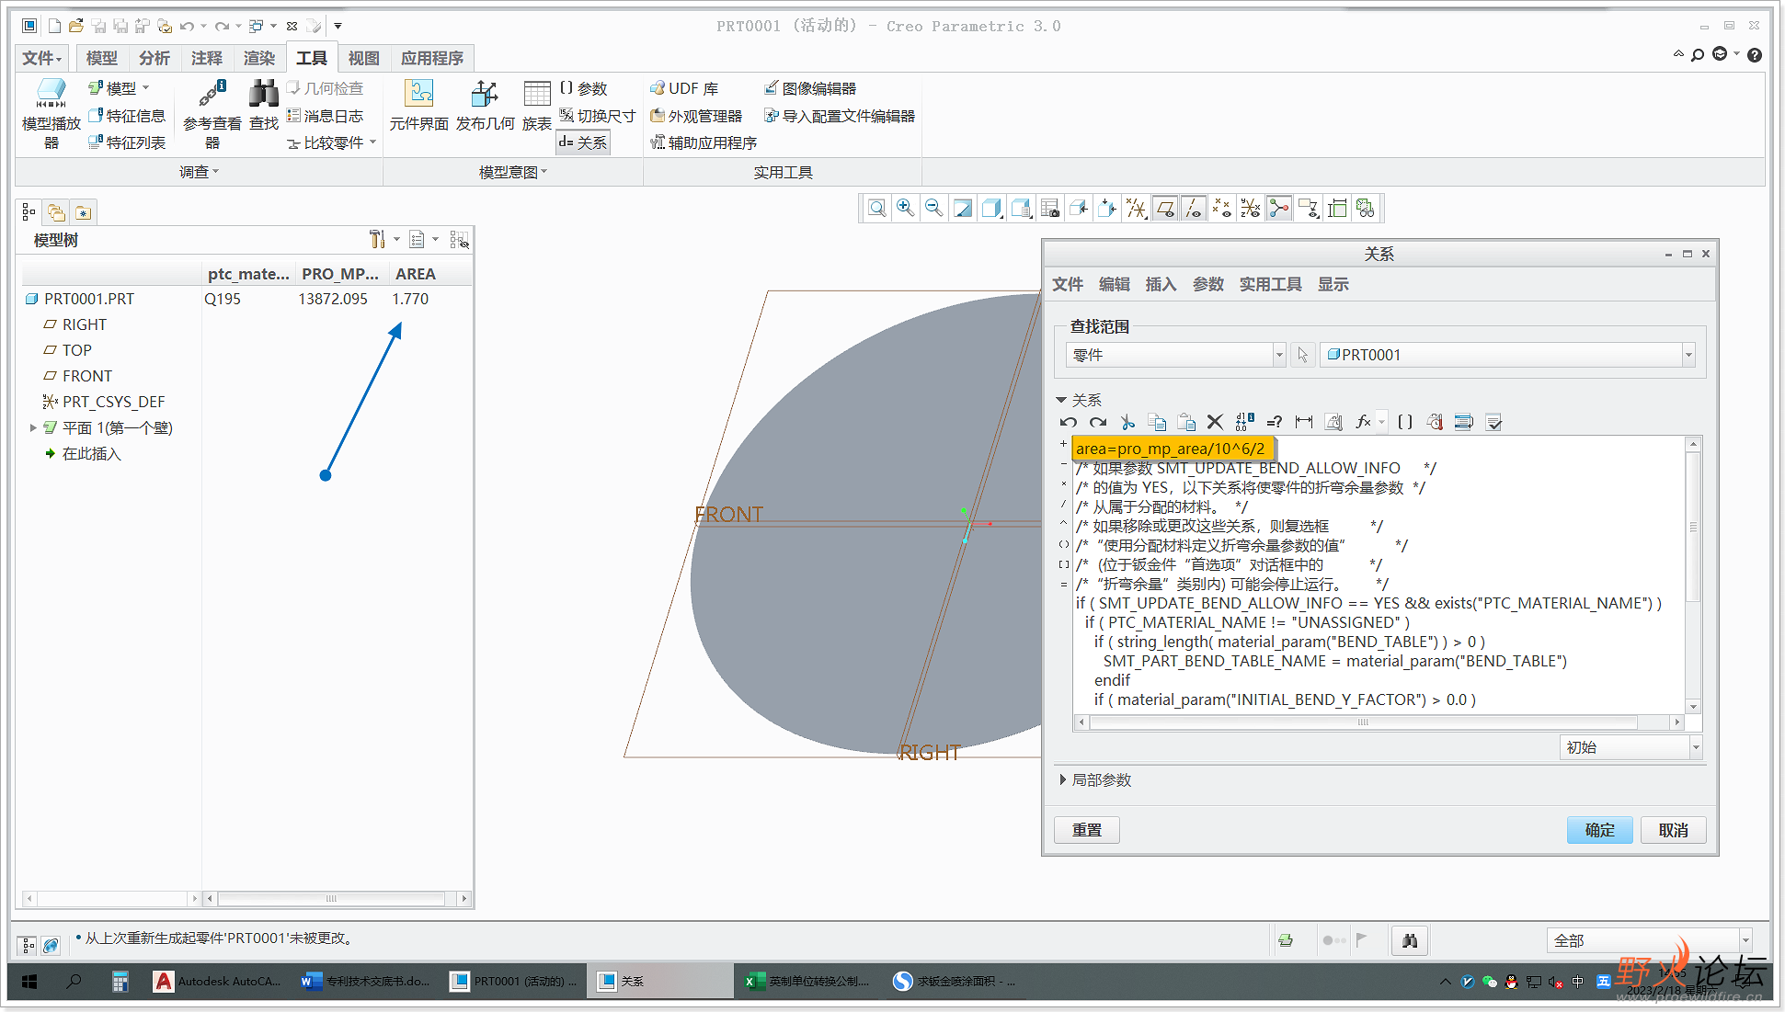
Task: Paste into relations using the paste icon
Action: click(1187, 422)
